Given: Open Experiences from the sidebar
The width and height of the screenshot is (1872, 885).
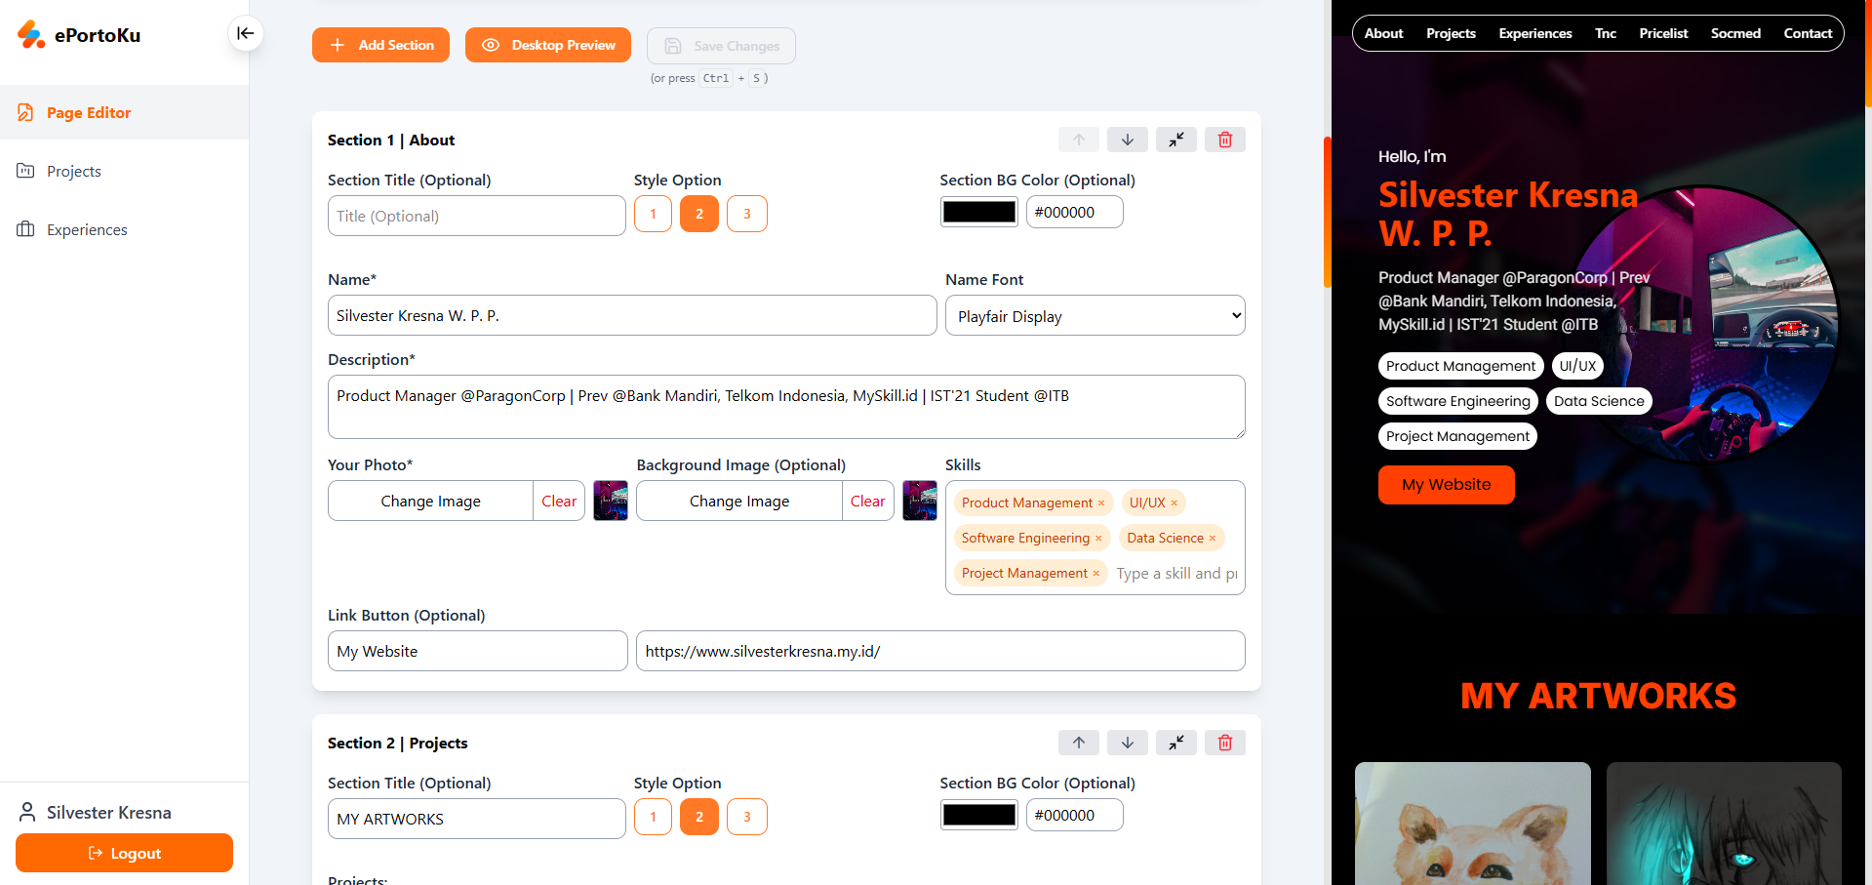Looking at the screenshot, I should tap(87, 229).
